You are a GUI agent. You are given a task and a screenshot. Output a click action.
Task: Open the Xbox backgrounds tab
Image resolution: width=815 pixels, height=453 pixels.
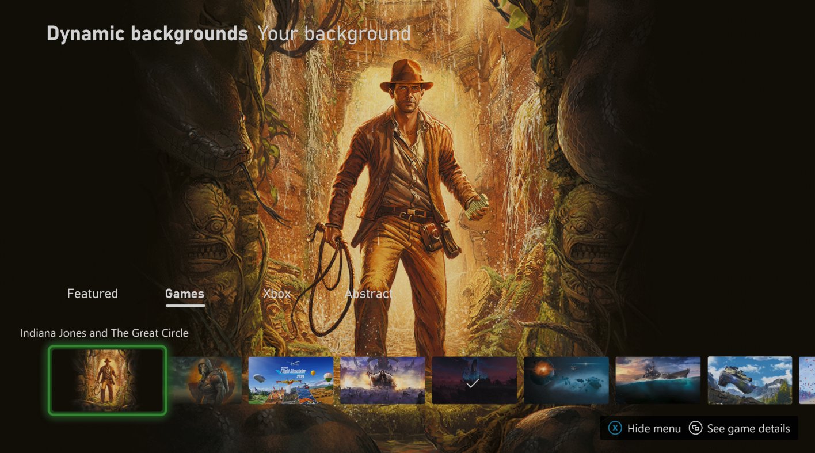277,294
